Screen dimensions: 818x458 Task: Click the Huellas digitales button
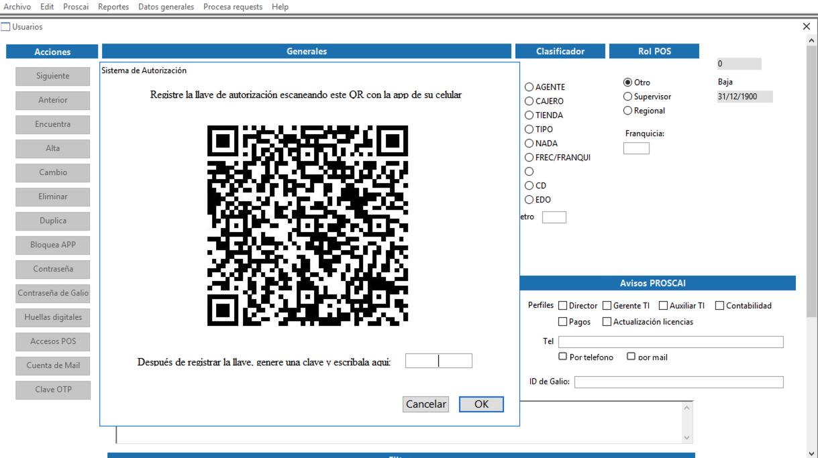click(x=53, y=317)
